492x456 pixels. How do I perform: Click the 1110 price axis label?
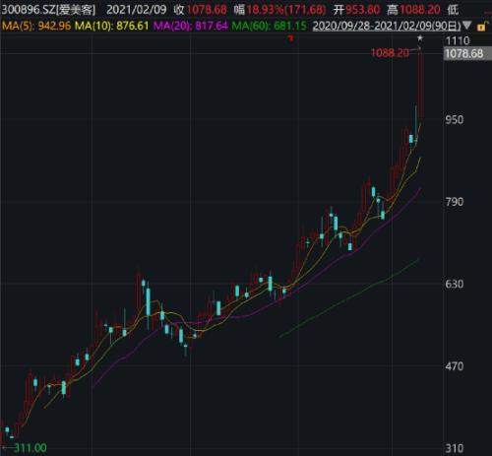pos(458,40)
